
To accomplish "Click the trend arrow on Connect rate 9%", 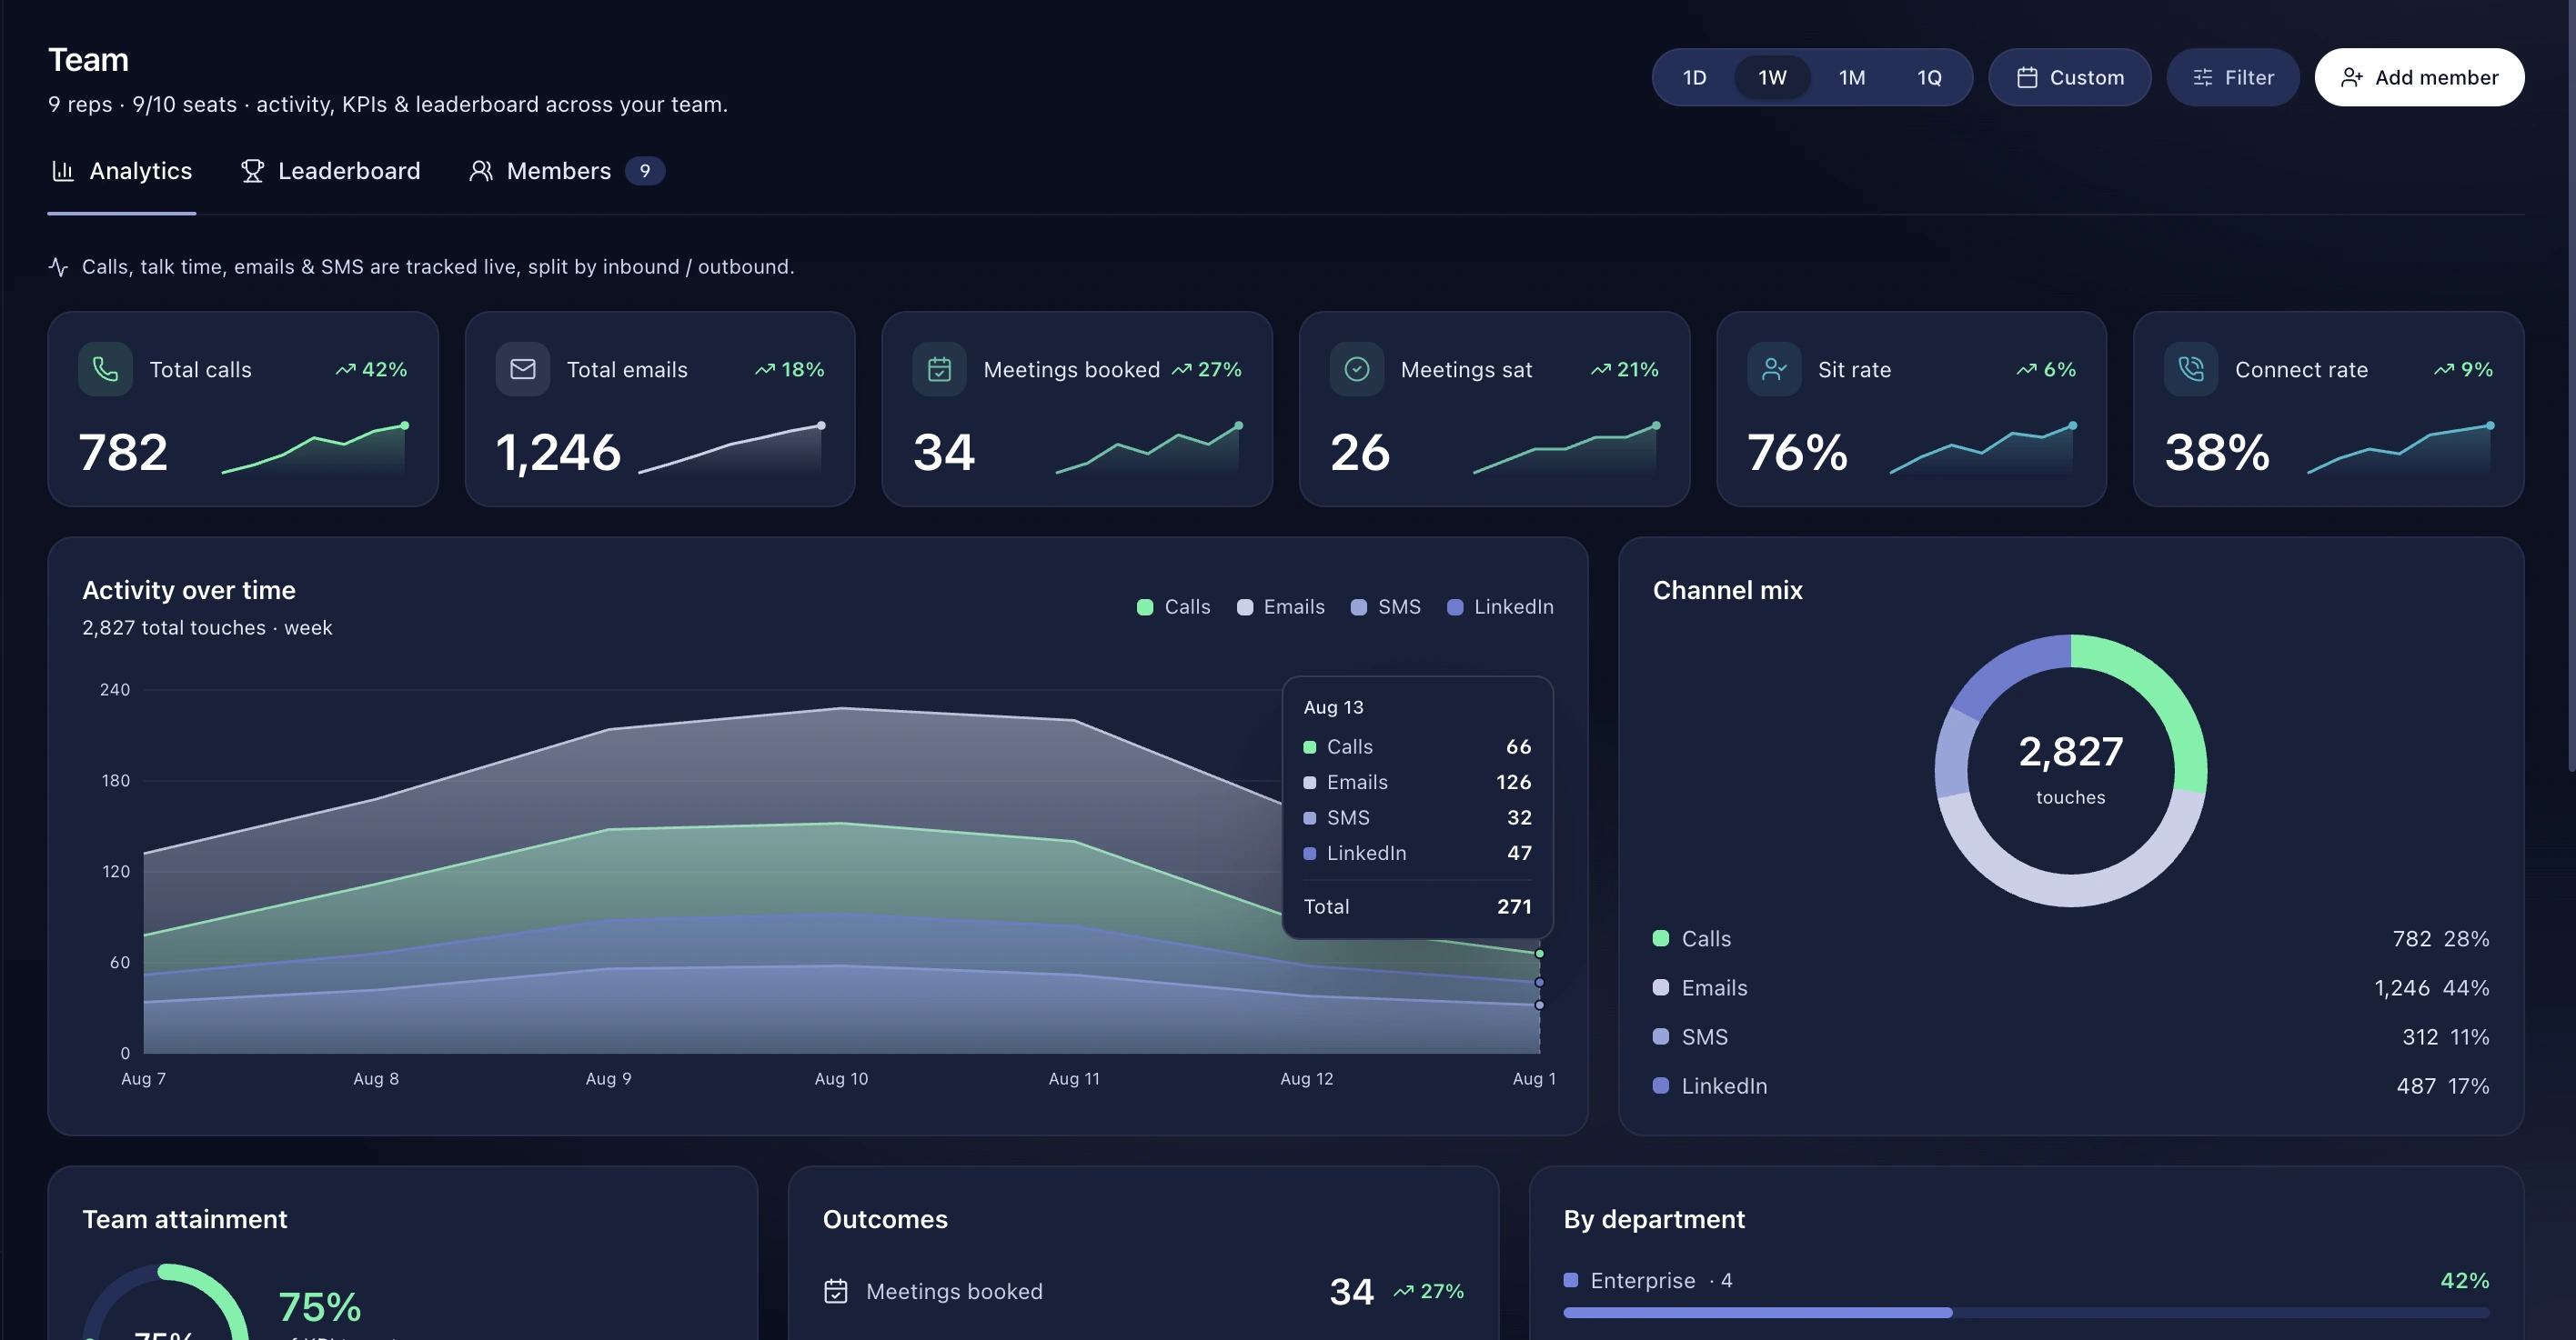I will click(2444, 369).
